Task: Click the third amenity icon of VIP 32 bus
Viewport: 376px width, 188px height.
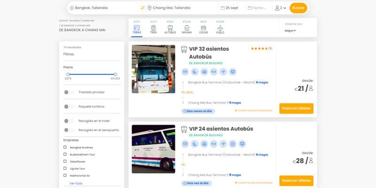Action: coord(204,72)
